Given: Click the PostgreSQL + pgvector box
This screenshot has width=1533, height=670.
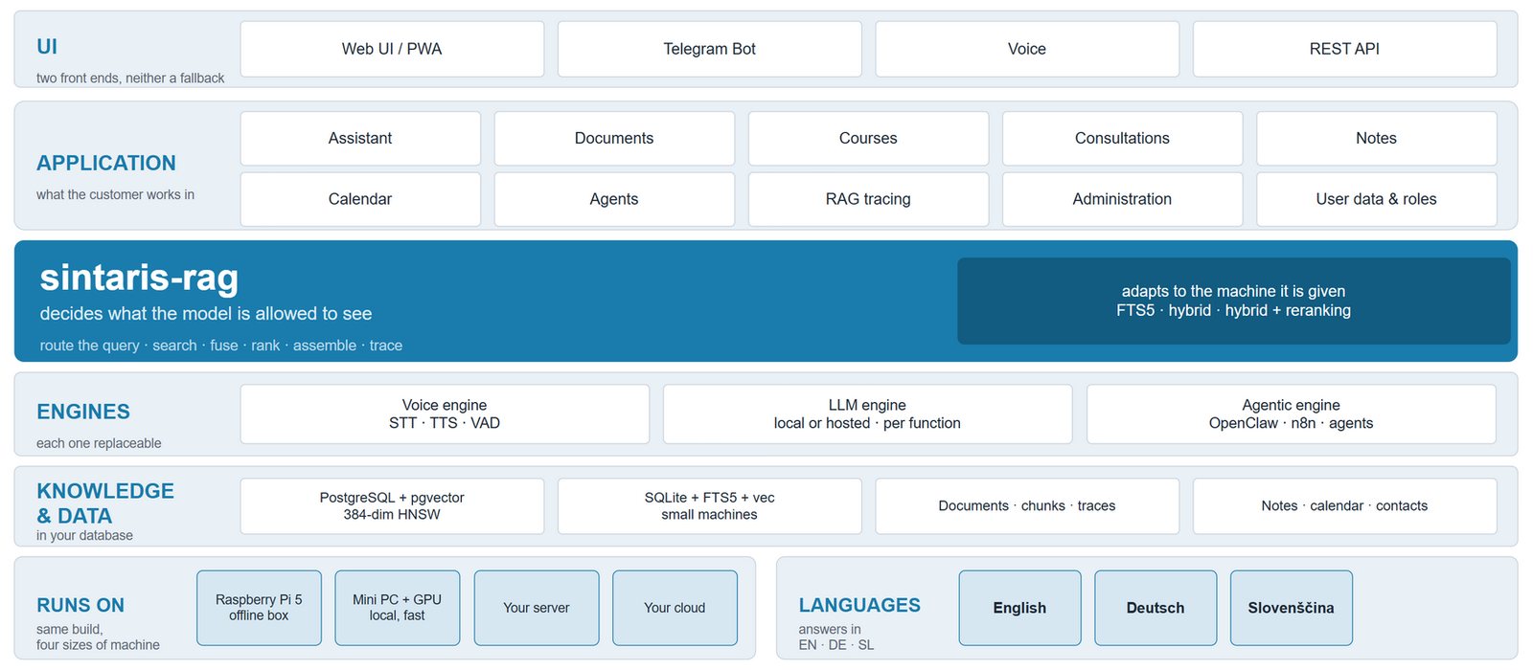Looking at the screenshot, I should (392, 506).
